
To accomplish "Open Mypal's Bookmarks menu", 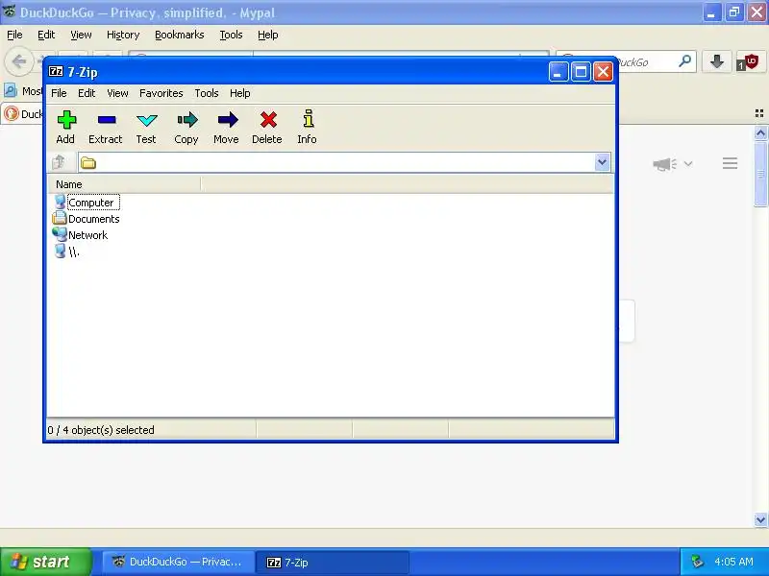I will 180,35.
